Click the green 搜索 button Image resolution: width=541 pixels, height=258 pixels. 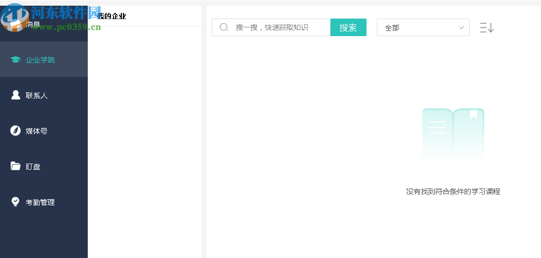(348, 27)
